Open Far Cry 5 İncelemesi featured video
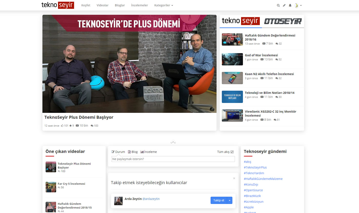This screenshot has height=213, width=359. pyautogui.click(x=71, y=184)
